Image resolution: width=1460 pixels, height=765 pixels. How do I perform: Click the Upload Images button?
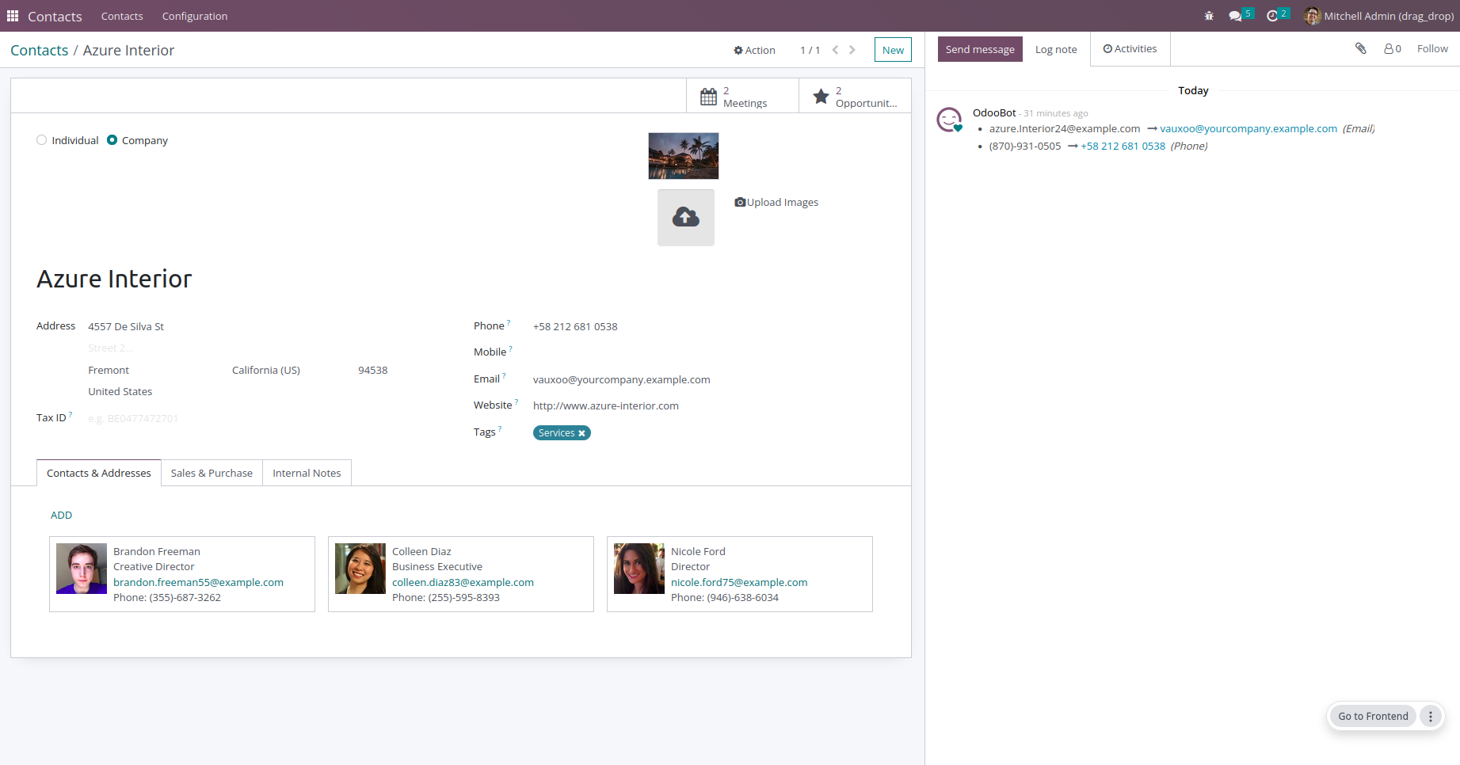coord(777,202)
